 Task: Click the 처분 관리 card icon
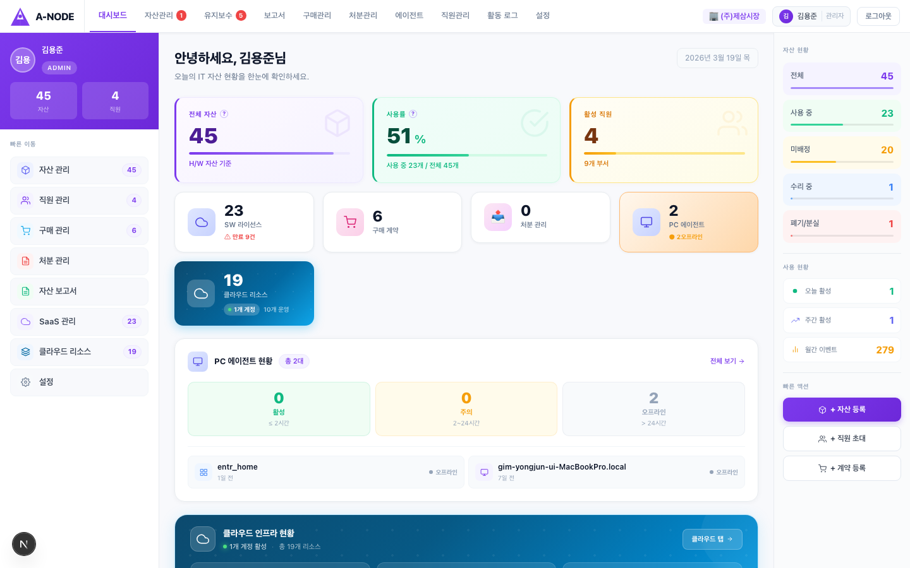498,217
